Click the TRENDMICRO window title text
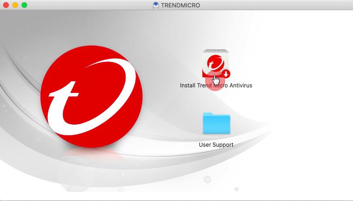353x201 pixels. 180,5
